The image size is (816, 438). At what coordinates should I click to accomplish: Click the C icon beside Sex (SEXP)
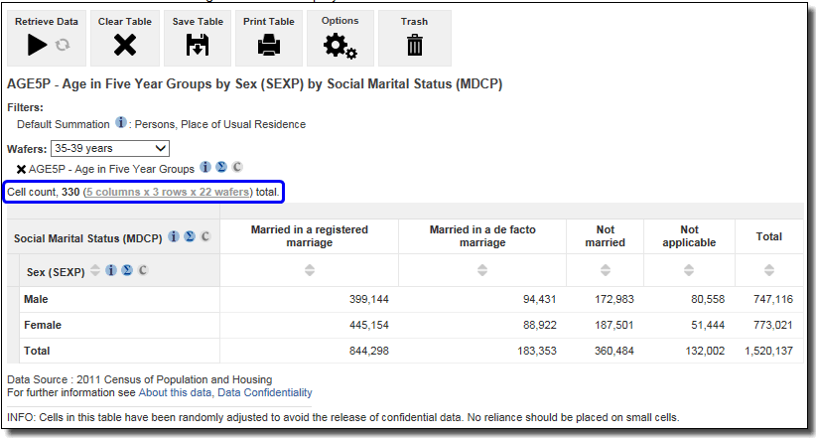(142, 270)
